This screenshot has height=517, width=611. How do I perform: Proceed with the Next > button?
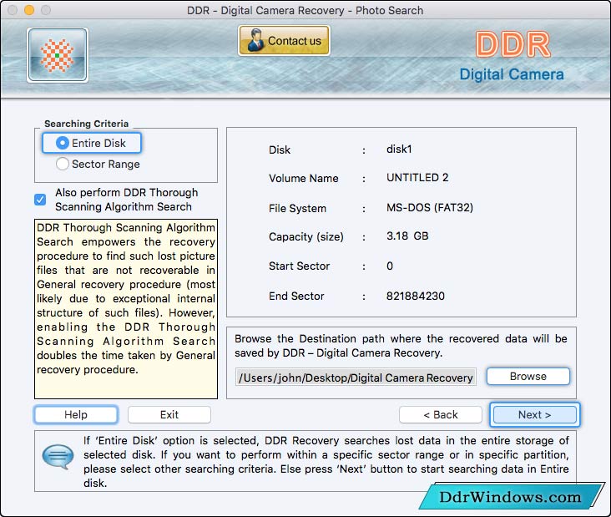(534, 414)
